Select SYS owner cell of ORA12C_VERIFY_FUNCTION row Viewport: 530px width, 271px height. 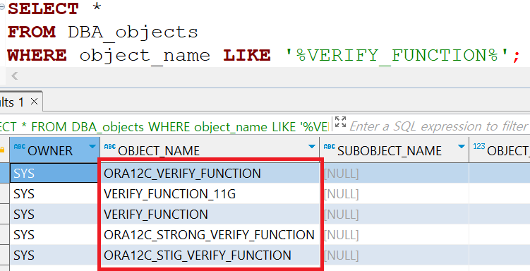[x=55, y=174]
